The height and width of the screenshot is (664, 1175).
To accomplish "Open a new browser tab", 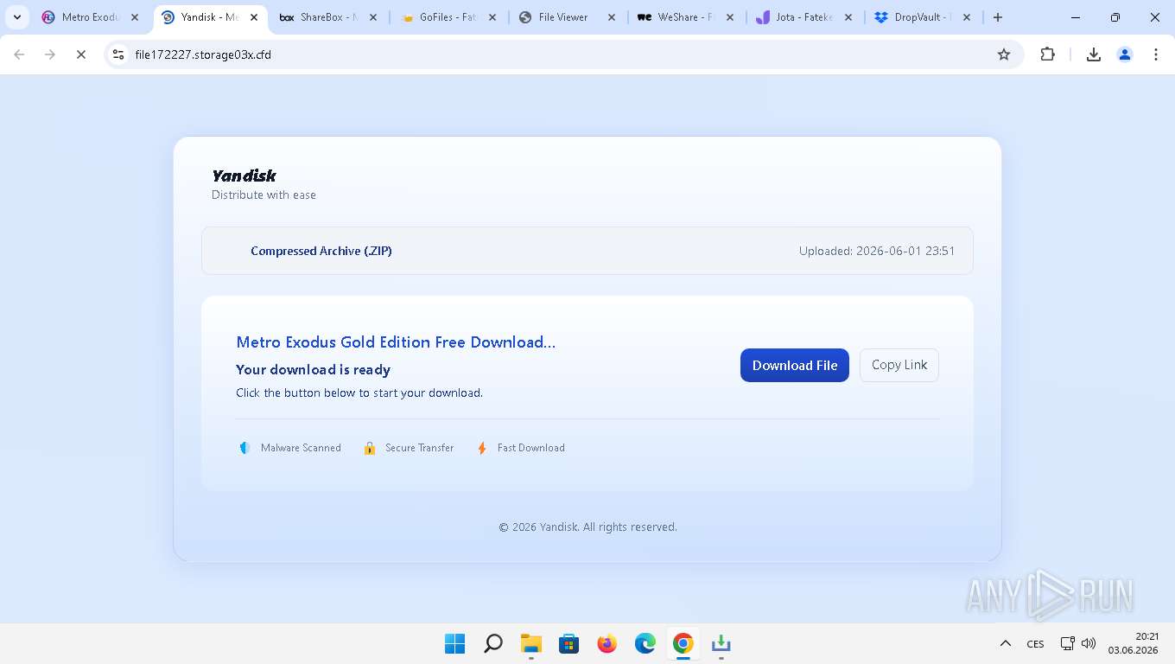I will pos(998,17).
